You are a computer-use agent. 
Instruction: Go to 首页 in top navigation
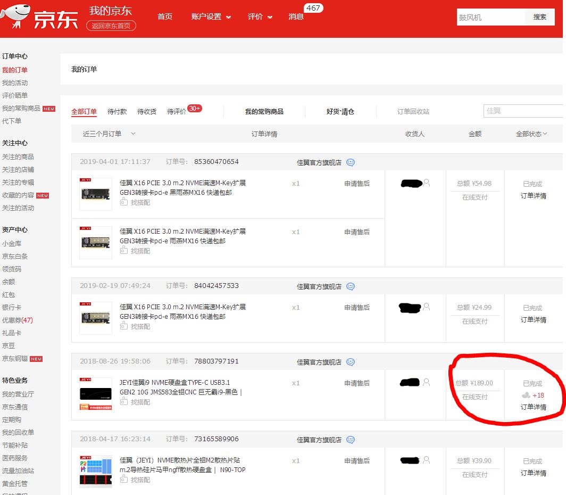tap(165, 16)
